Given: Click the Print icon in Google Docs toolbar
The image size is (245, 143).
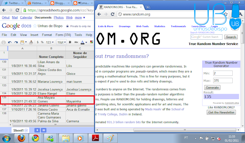Looking at the screenshot, I should click(x=3, y=42).
